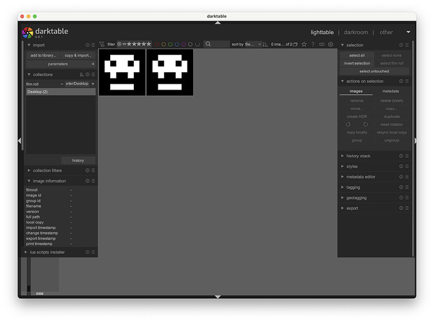Switch to the metadata tab

tap(391, 91)
